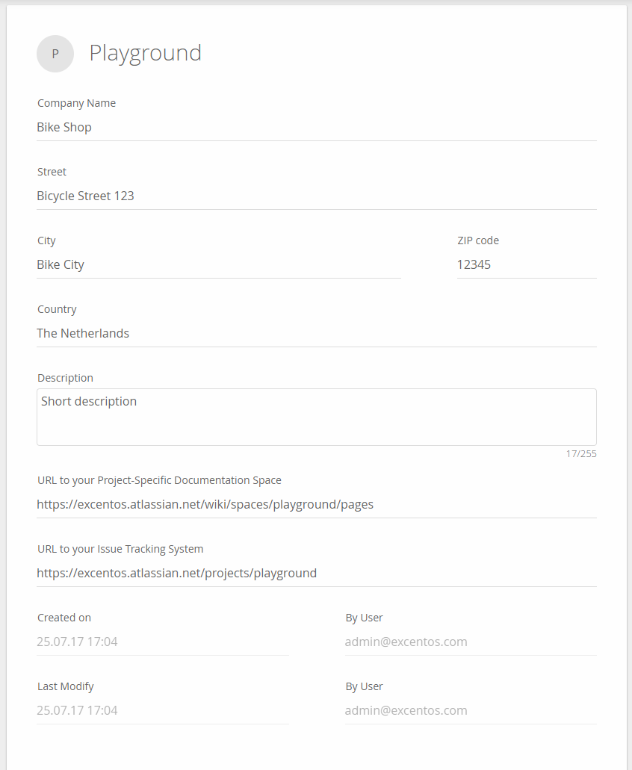Click the Company Name label
Screen dimensions: 632x770
(x=77, y=103)
